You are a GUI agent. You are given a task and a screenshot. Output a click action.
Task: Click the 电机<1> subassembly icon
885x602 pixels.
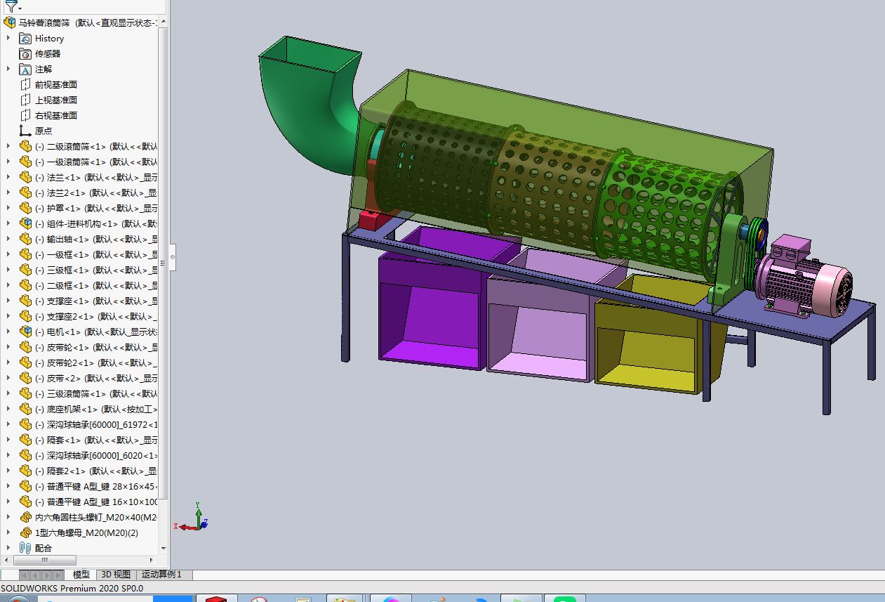tap(25, 332)
